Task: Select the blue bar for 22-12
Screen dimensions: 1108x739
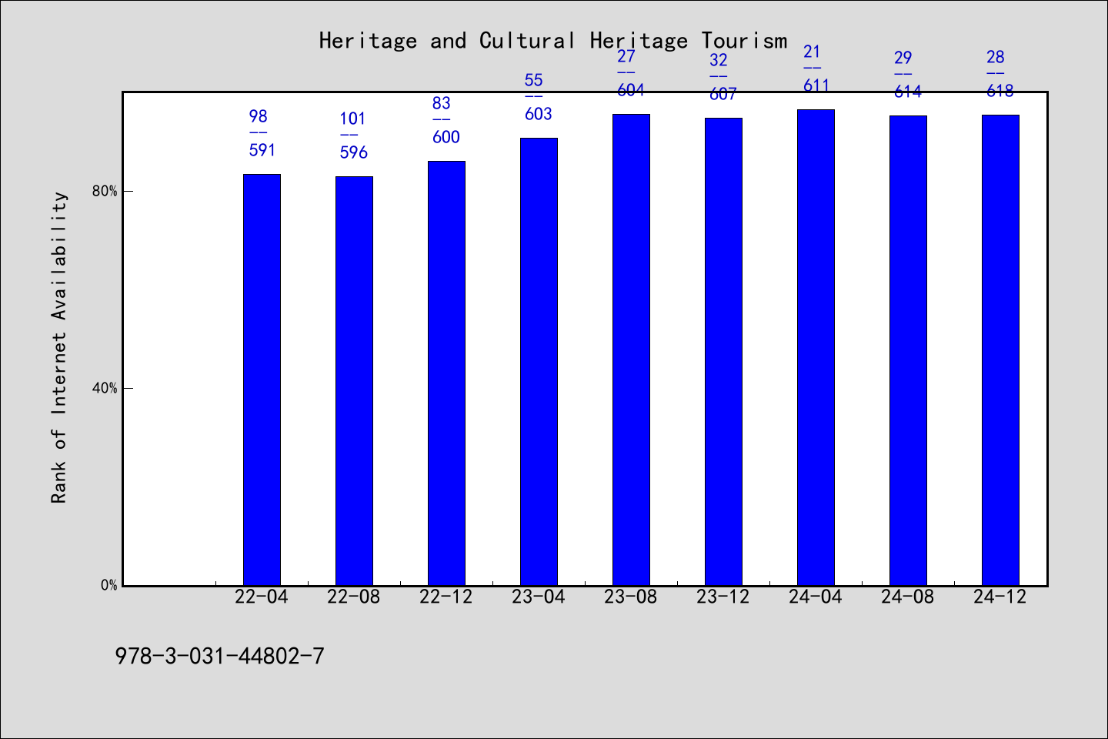Action: 446,373
